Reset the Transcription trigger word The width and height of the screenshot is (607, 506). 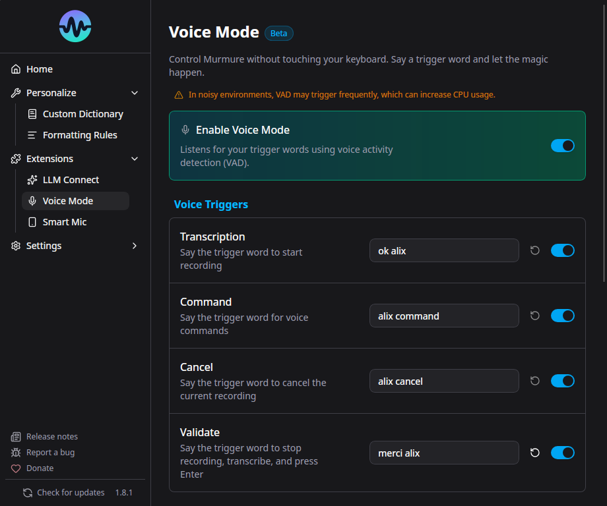pos(535,250)
